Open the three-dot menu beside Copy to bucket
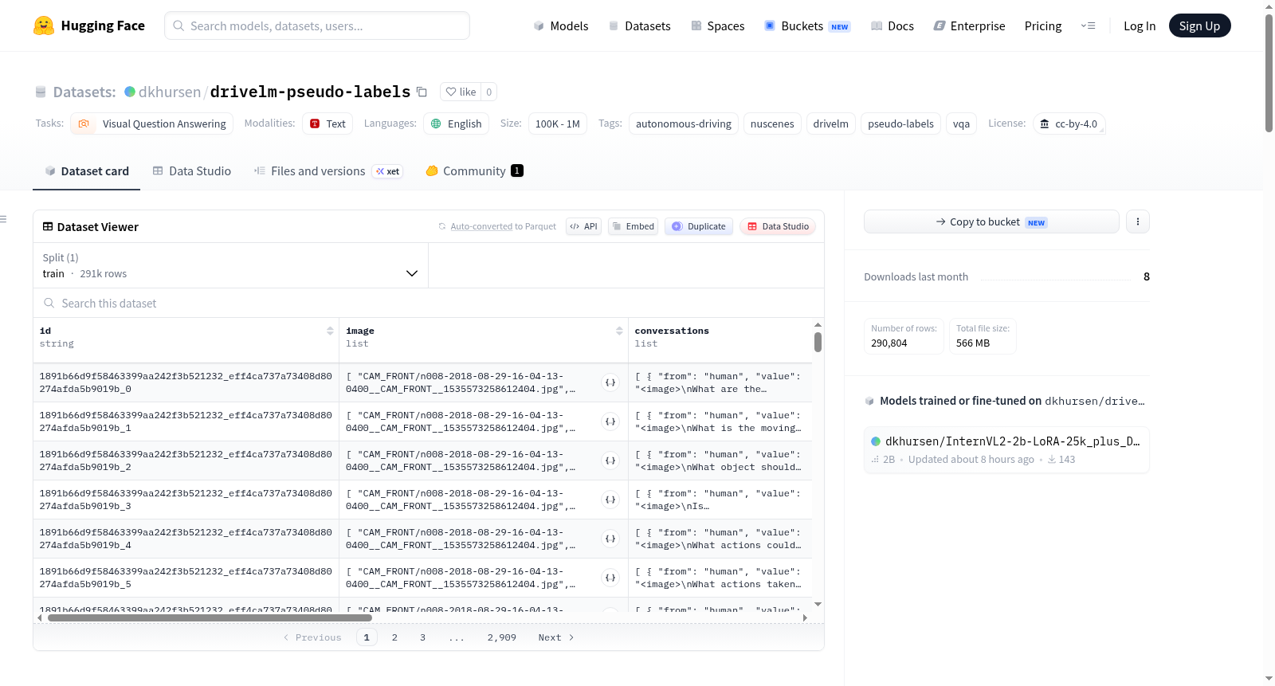Screen dimensions: 1275x686 (1138, 221)
